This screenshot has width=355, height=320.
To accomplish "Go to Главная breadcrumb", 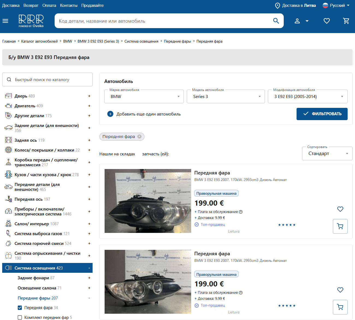I will (9, 42).
